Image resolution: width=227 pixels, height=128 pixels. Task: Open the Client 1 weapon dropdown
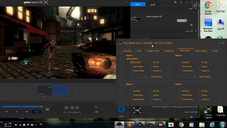click(x=139, y=77)
